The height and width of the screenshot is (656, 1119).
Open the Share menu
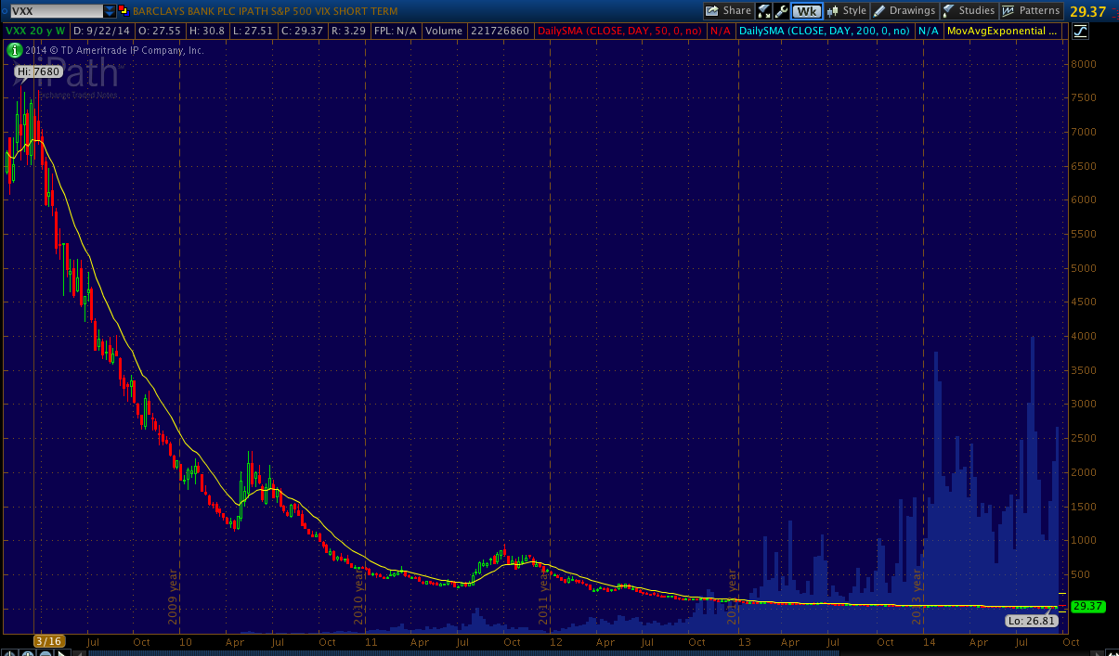(728, 11)
